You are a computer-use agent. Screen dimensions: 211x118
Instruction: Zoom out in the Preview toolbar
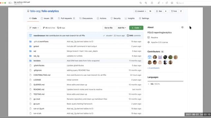[141, 3]
